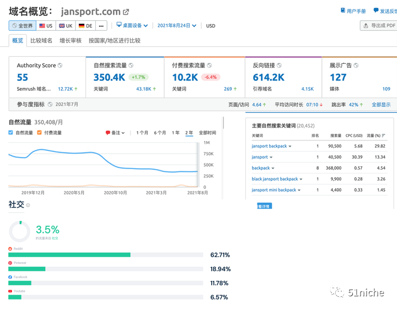Screen dimensions: 397x309
Task: Click the 350.4K organic traffic value
Action: (x=109, y=77)
